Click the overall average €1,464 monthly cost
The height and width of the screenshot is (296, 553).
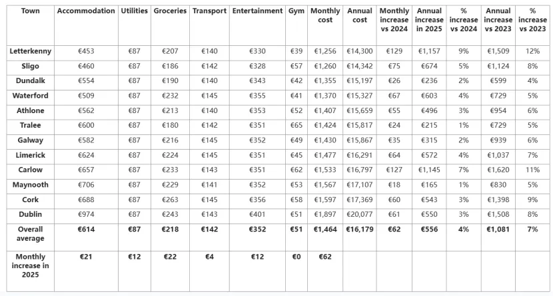click(325, 229)
